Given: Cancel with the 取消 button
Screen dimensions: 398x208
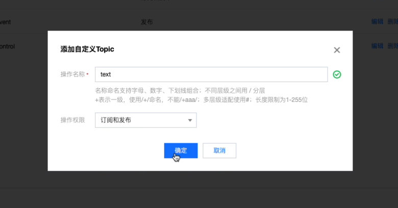Looking at the screenshot, I should tap(219, 150).
